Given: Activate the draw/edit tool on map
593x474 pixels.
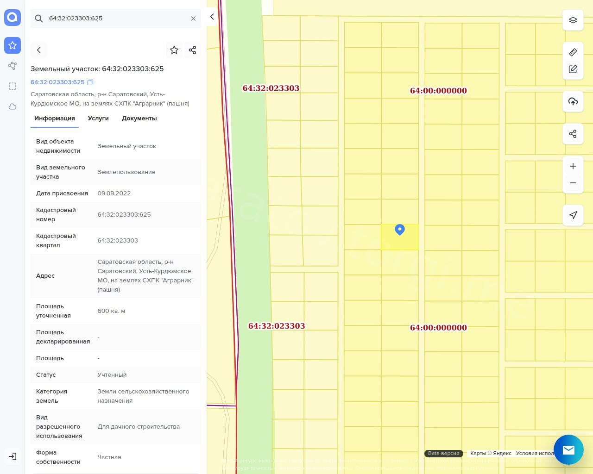Looking at the screenshot, I should tap(573, 69).
